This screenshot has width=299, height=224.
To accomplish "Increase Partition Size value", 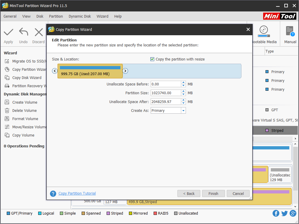I will click(183, 91).
